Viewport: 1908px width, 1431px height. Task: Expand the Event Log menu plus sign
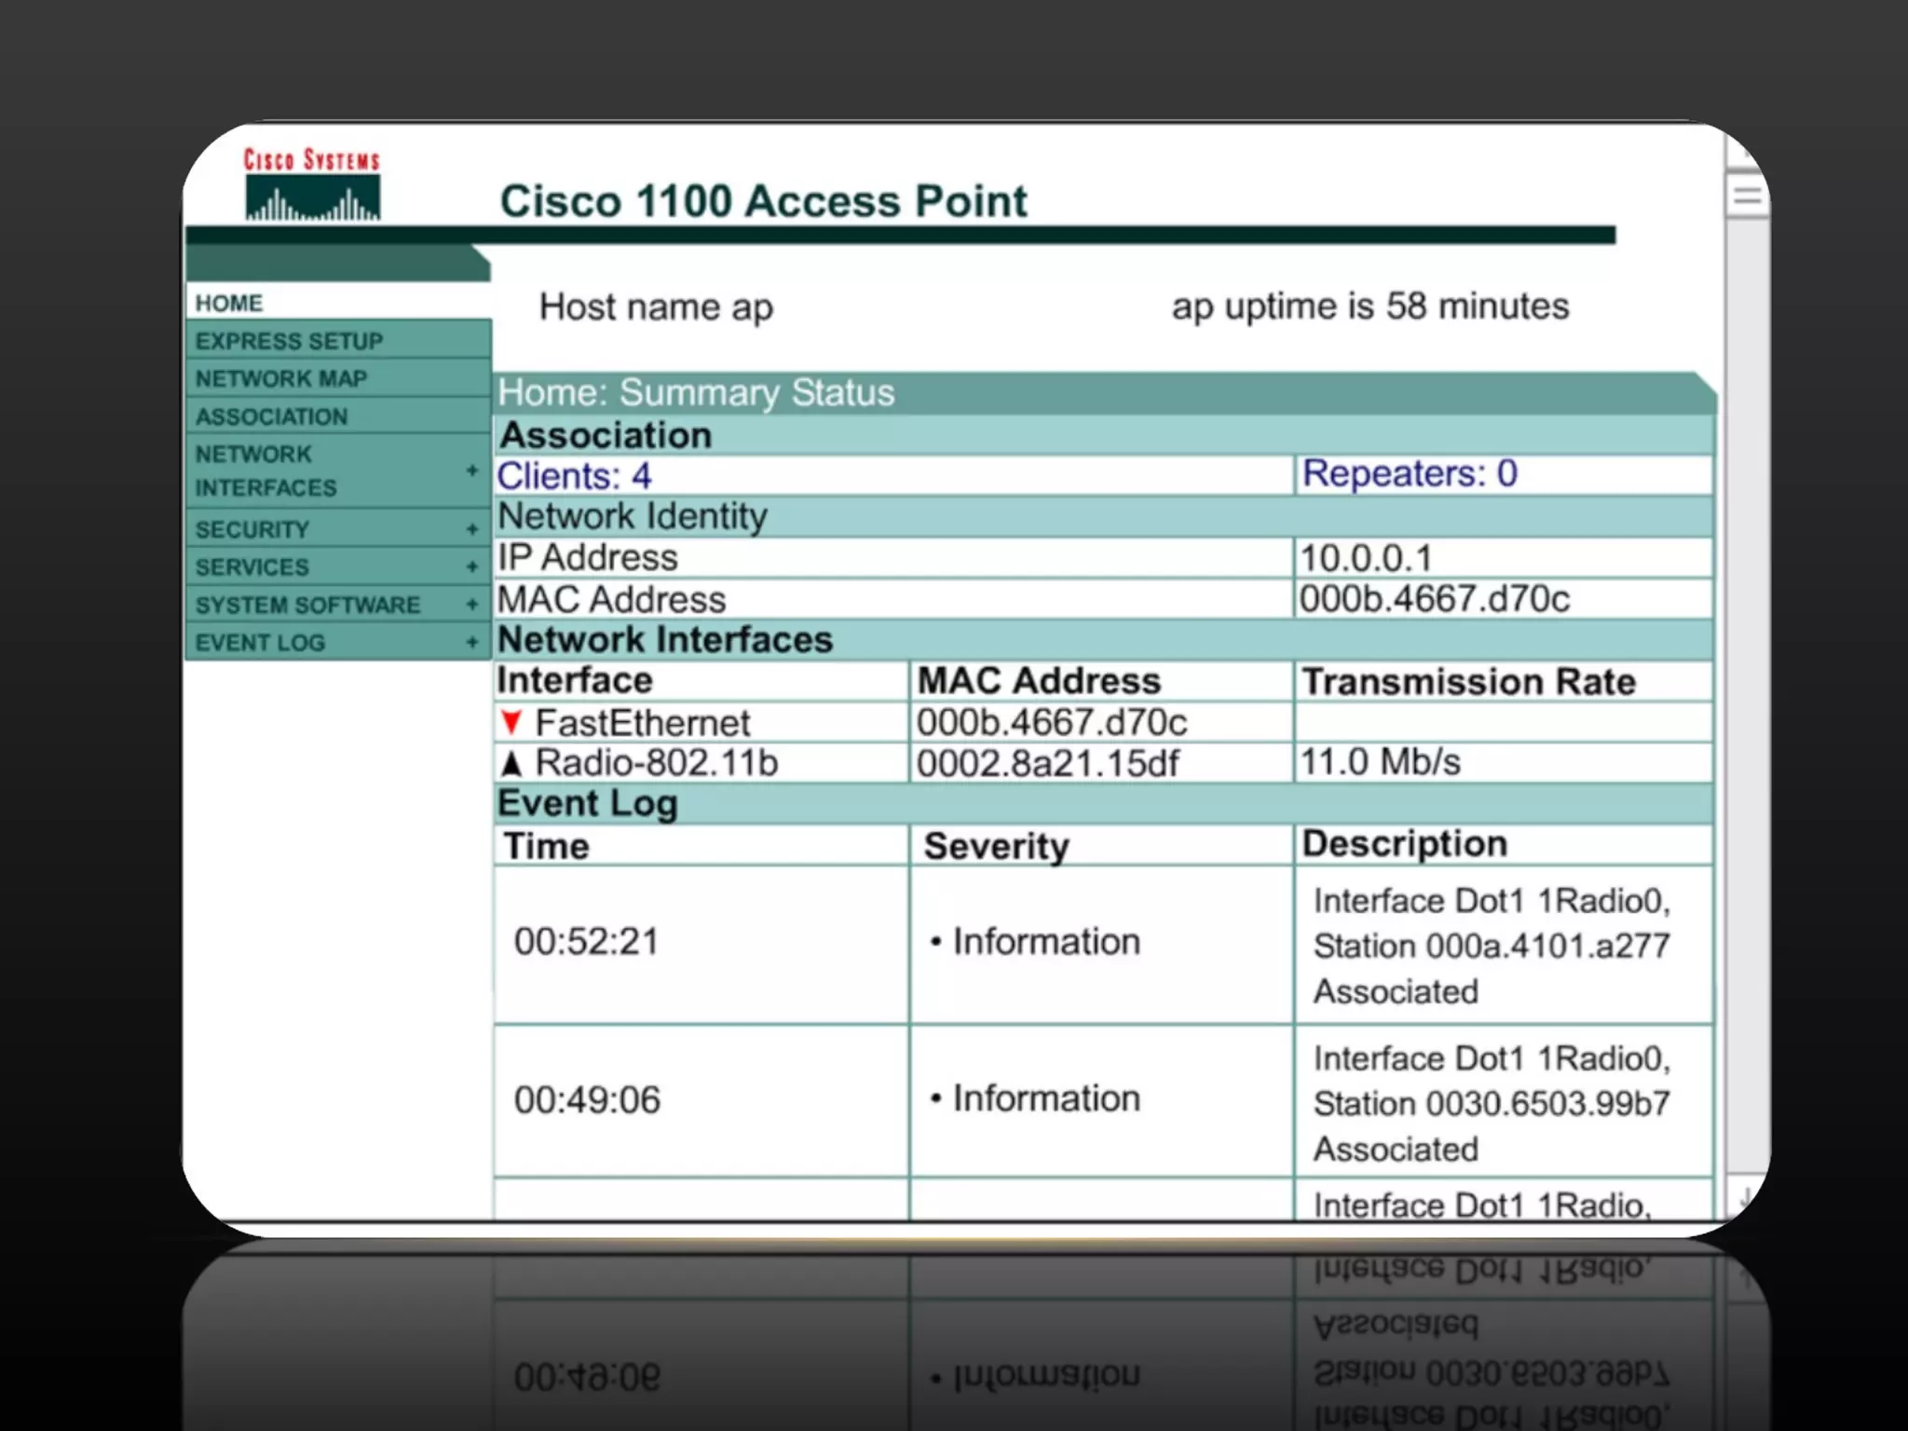(x=472, y=642)
